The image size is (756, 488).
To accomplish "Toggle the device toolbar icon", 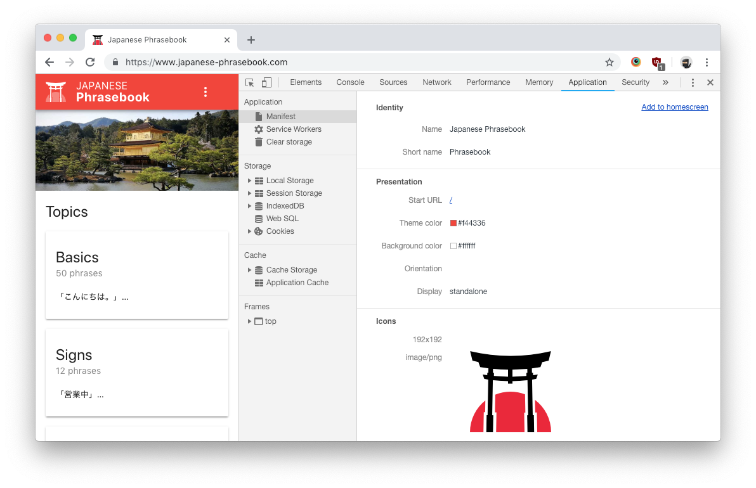I will pyautogui.click(x=266, y=82).
